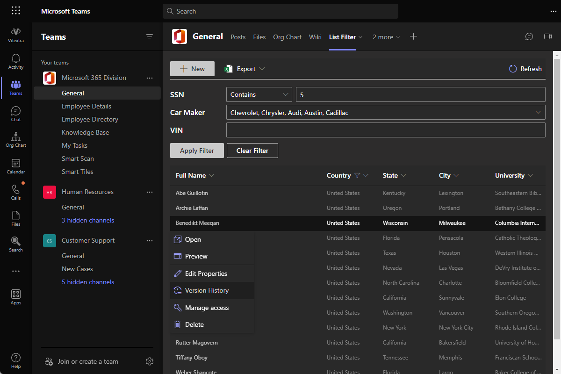The image size is (561, 374).
Task: Open List Filter tab chevron
Action: pos(360,37)
